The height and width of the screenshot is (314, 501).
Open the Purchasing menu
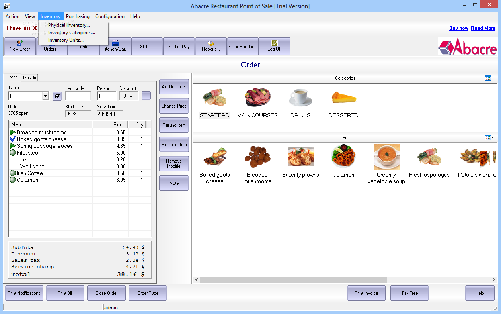(78, 16)
